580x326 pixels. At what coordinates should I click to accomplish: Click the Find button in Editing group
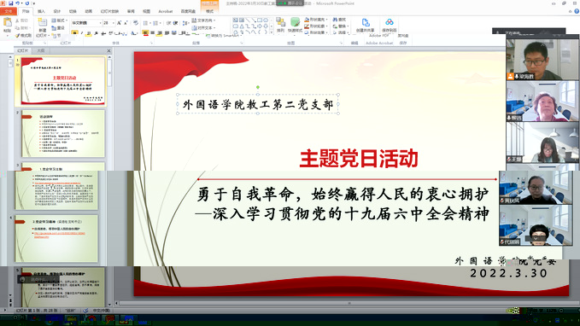click(340, 20)
